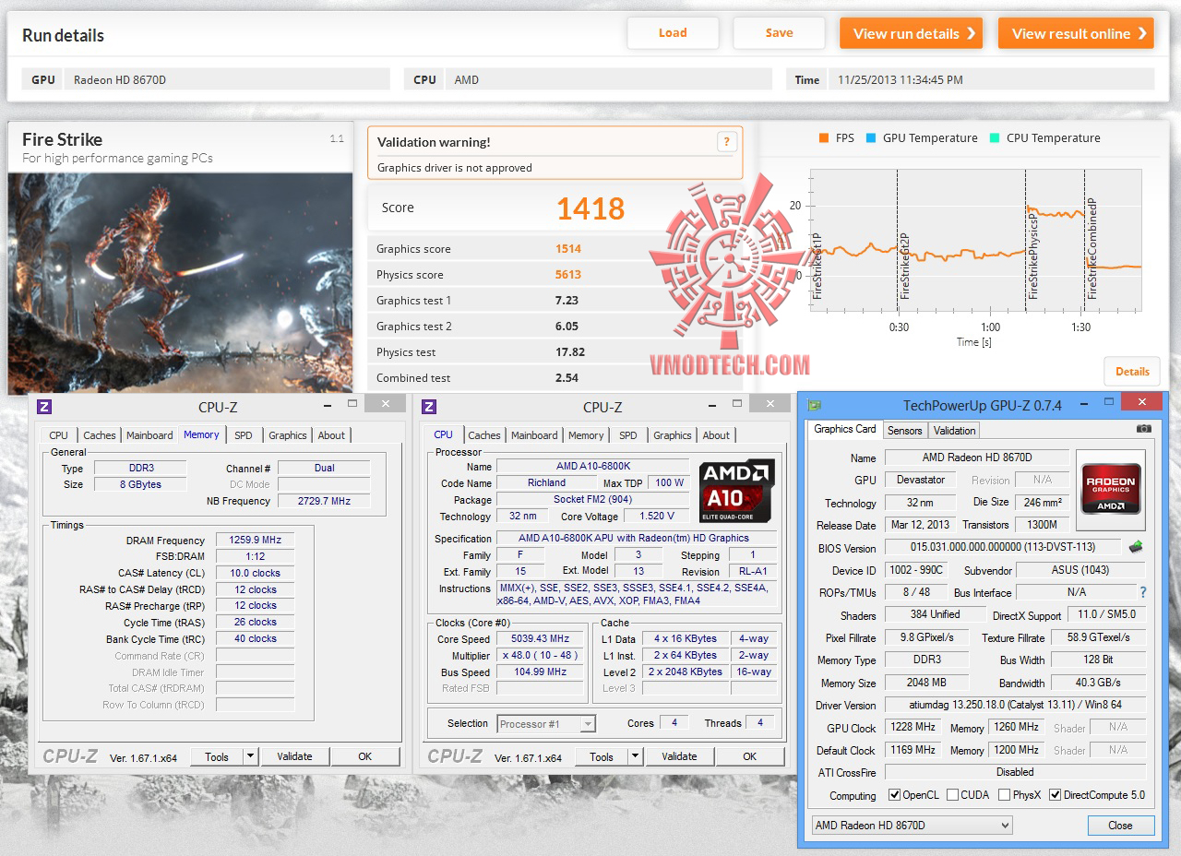1181x856 pixels.
Task: Expand Tools arrow in processor CPU-Z window
Action: [635, 756]
